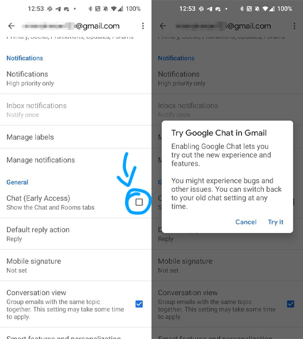Screen dimensions: 303x339
Task: Click Try it in the dialog
Action: [x=275, y=222]
